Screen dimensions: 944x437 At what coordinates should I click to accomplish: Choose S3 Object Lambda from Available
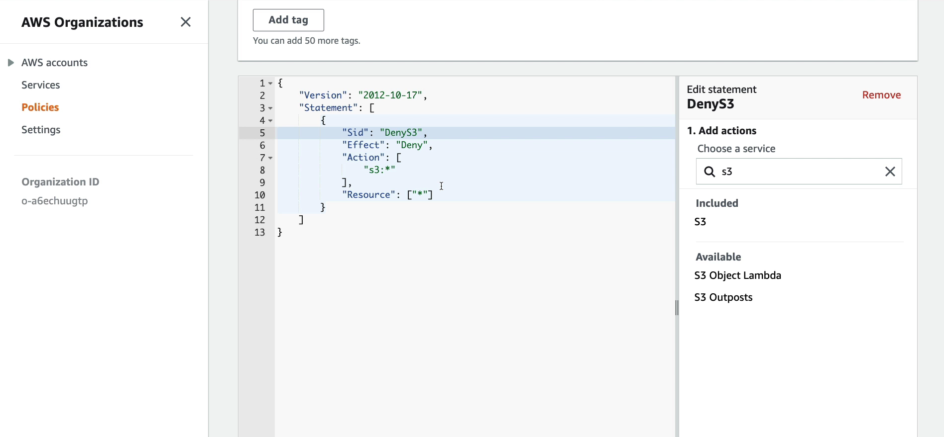tap(738, 275)
